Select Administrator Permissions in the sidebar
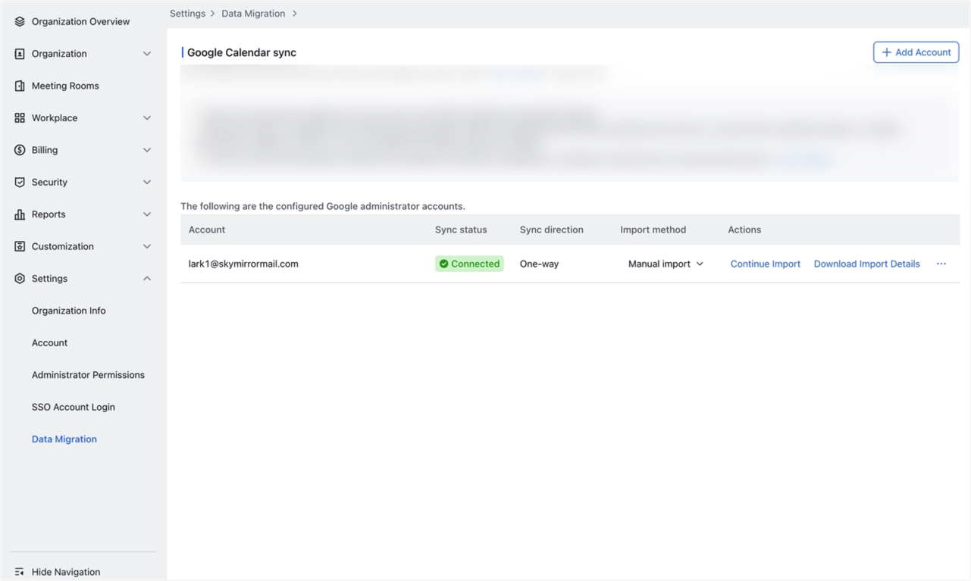This screenshot has width=971, height=581. (x=88, y=374)
